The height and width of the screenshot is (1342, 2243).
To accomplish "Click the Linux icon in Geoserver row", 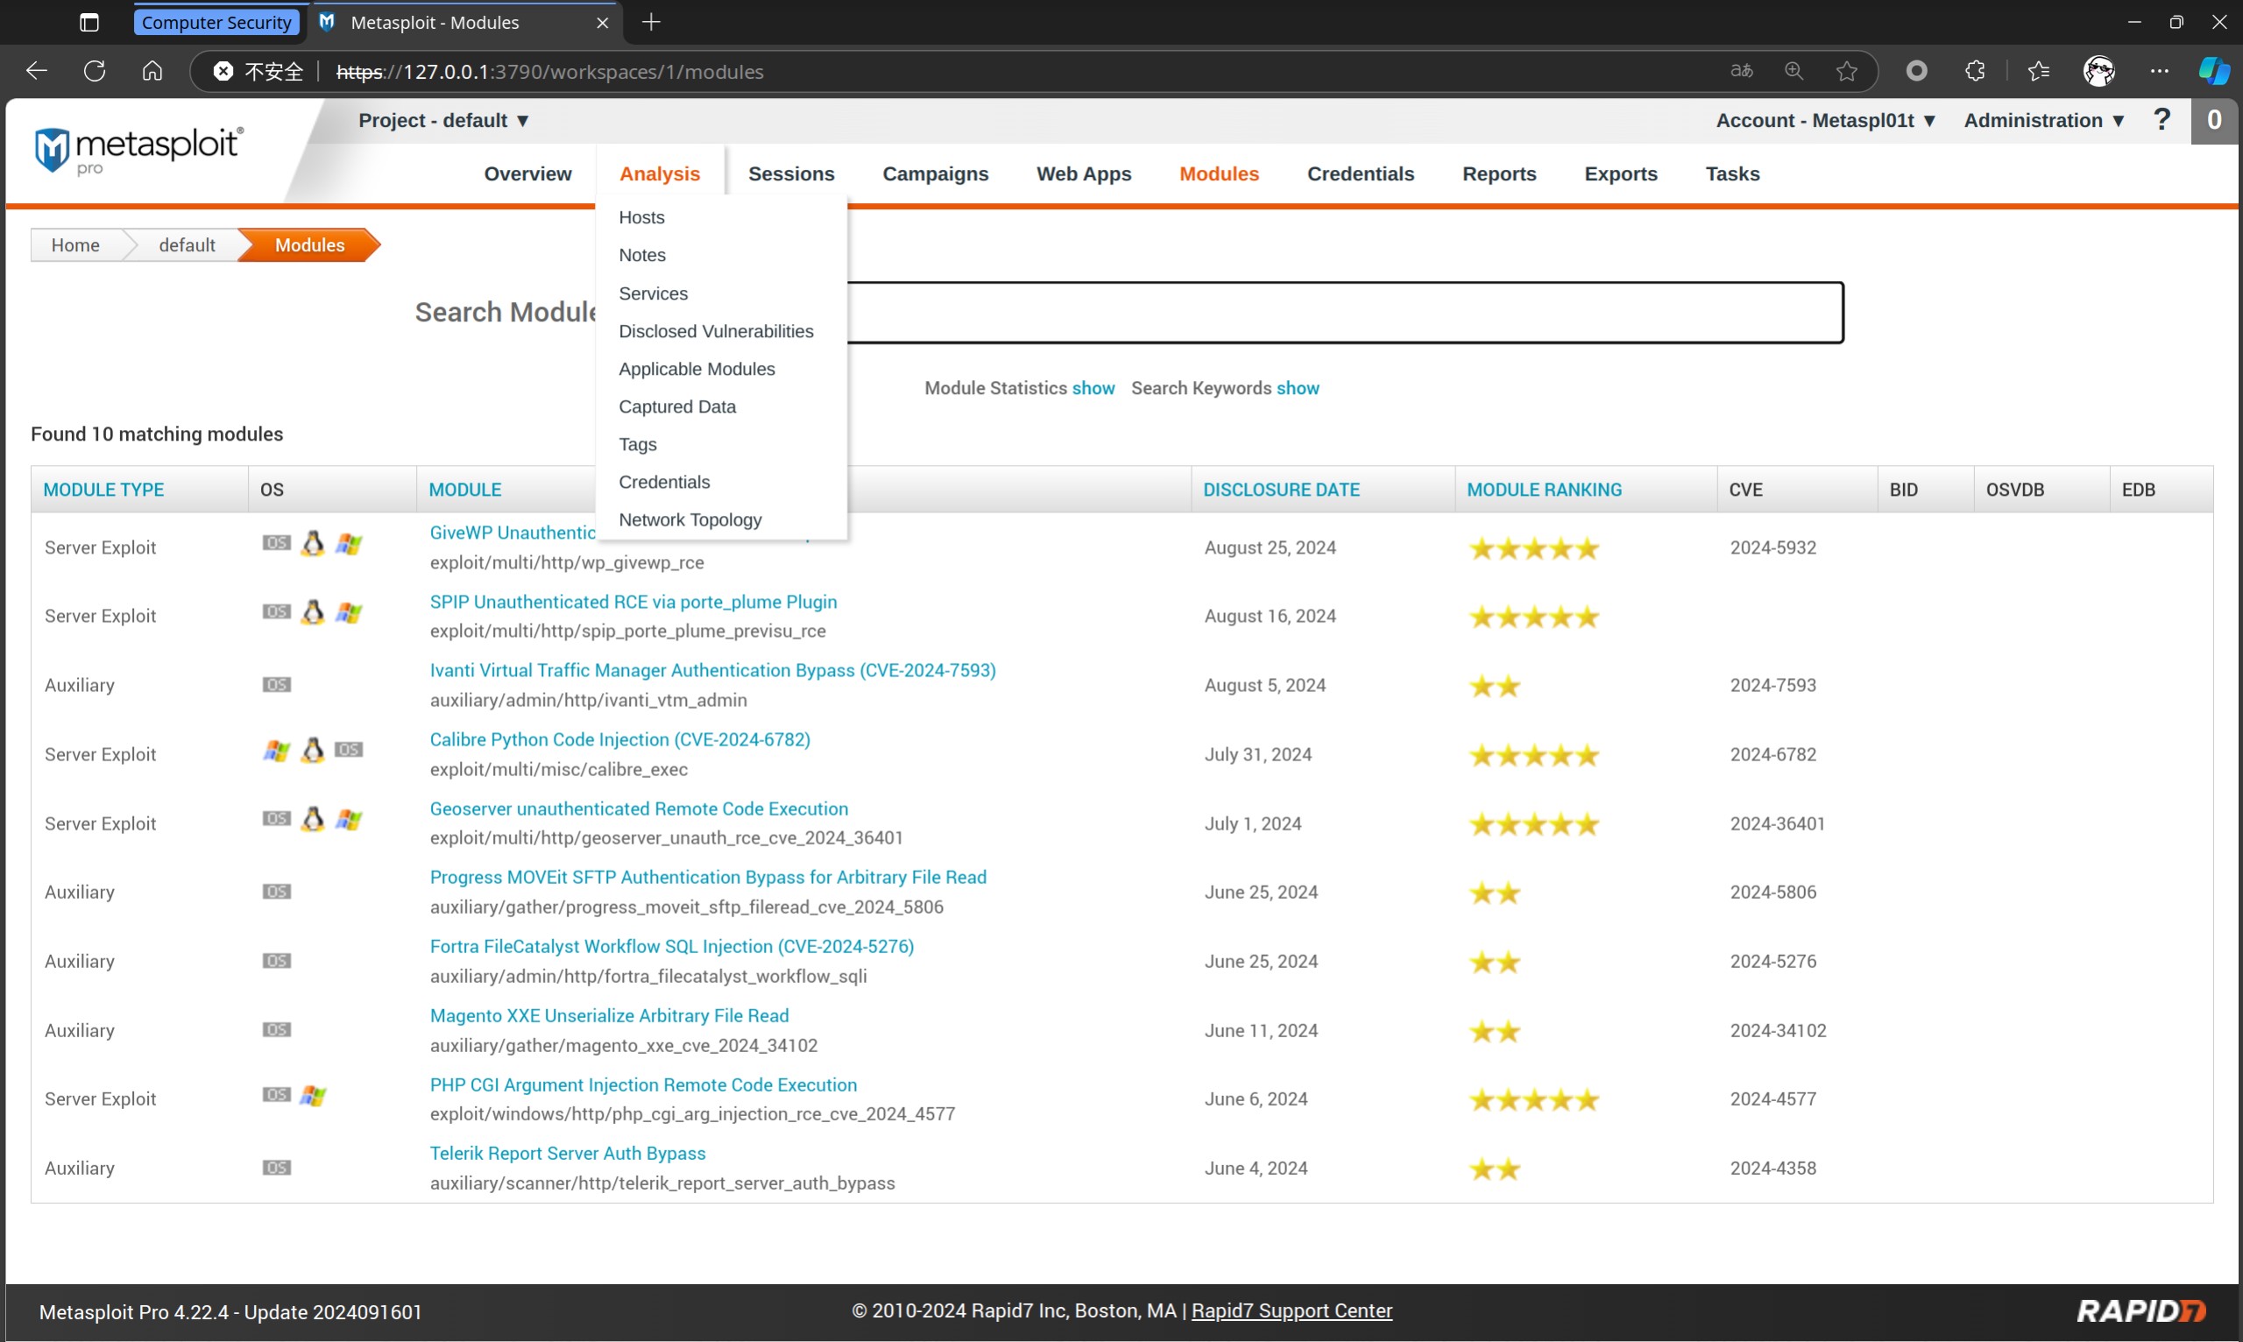I will [313, 819].
